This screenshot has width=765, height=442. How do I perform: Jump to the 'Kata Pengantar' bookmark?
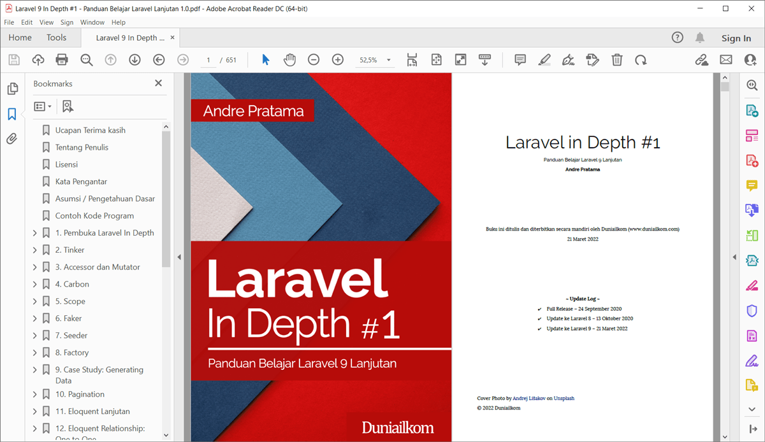[x=81, y=182]
